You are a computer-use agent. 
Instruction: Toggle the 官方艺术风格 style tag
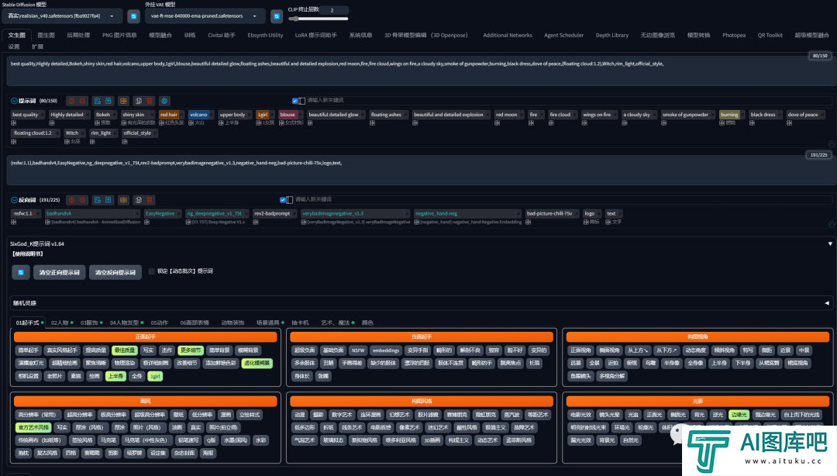[33, 427]
